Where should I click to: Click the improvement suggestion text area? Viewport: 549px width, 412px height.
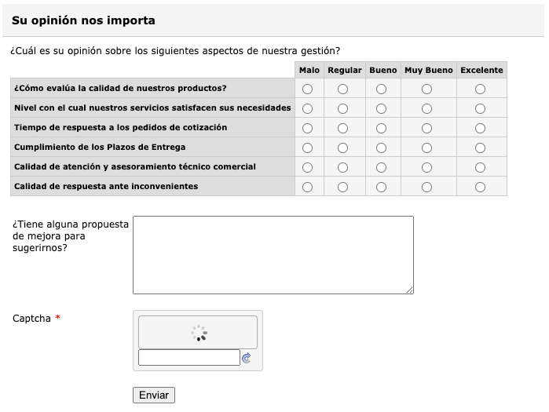pos(273,255)
